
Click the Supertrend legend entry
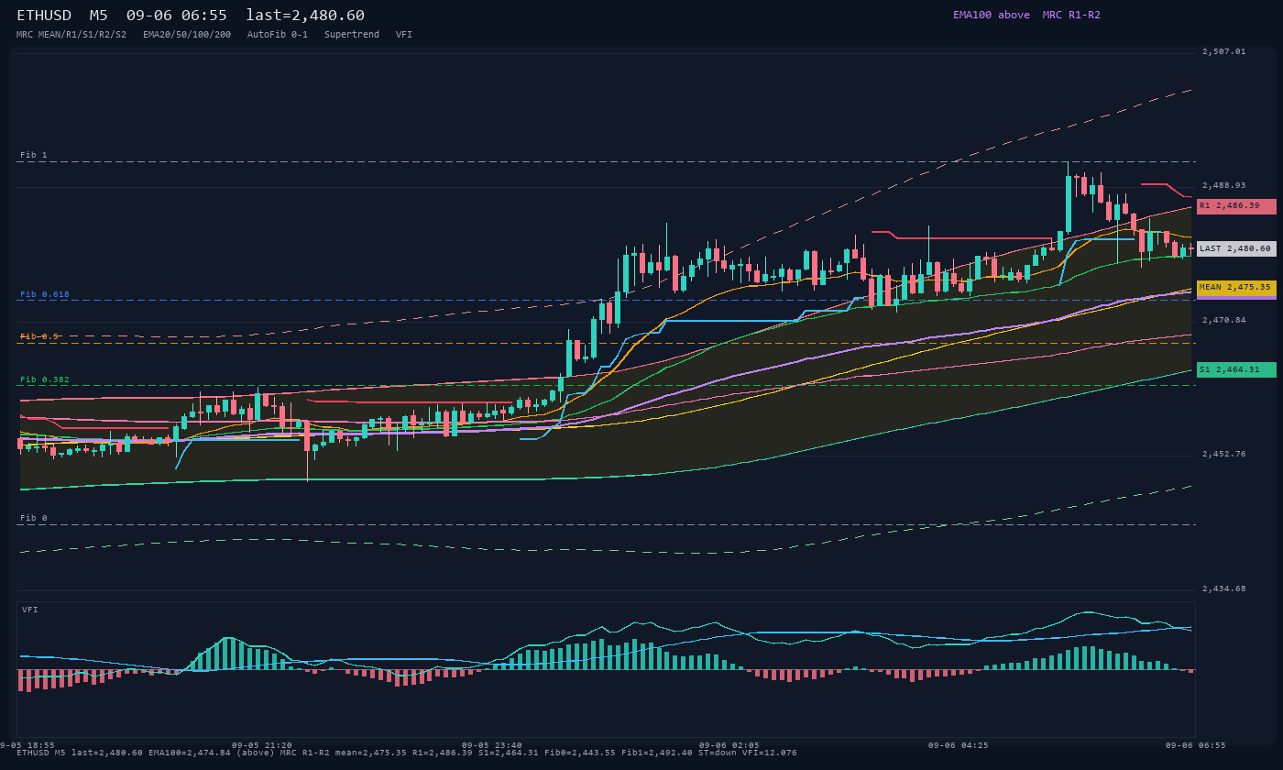(x=352, y=34)
